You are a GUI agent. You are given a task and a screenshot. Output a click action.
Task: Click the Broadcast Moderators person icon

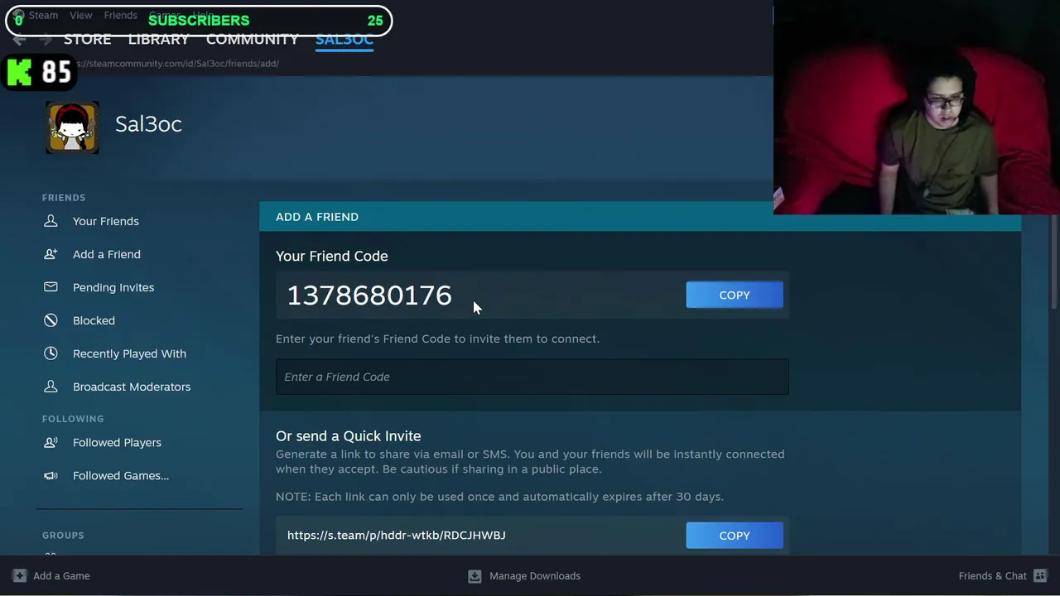pyautogui.click(x=51, y=387)
